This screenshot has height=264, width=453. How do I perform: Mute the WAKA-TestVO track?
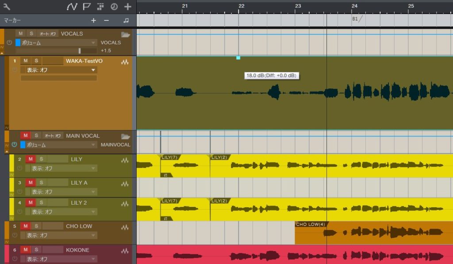25,61
